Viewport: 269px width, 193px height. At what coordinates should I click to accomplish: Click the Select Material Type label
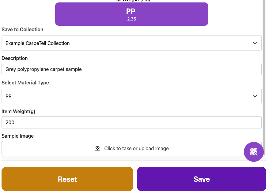coord(25,83)
